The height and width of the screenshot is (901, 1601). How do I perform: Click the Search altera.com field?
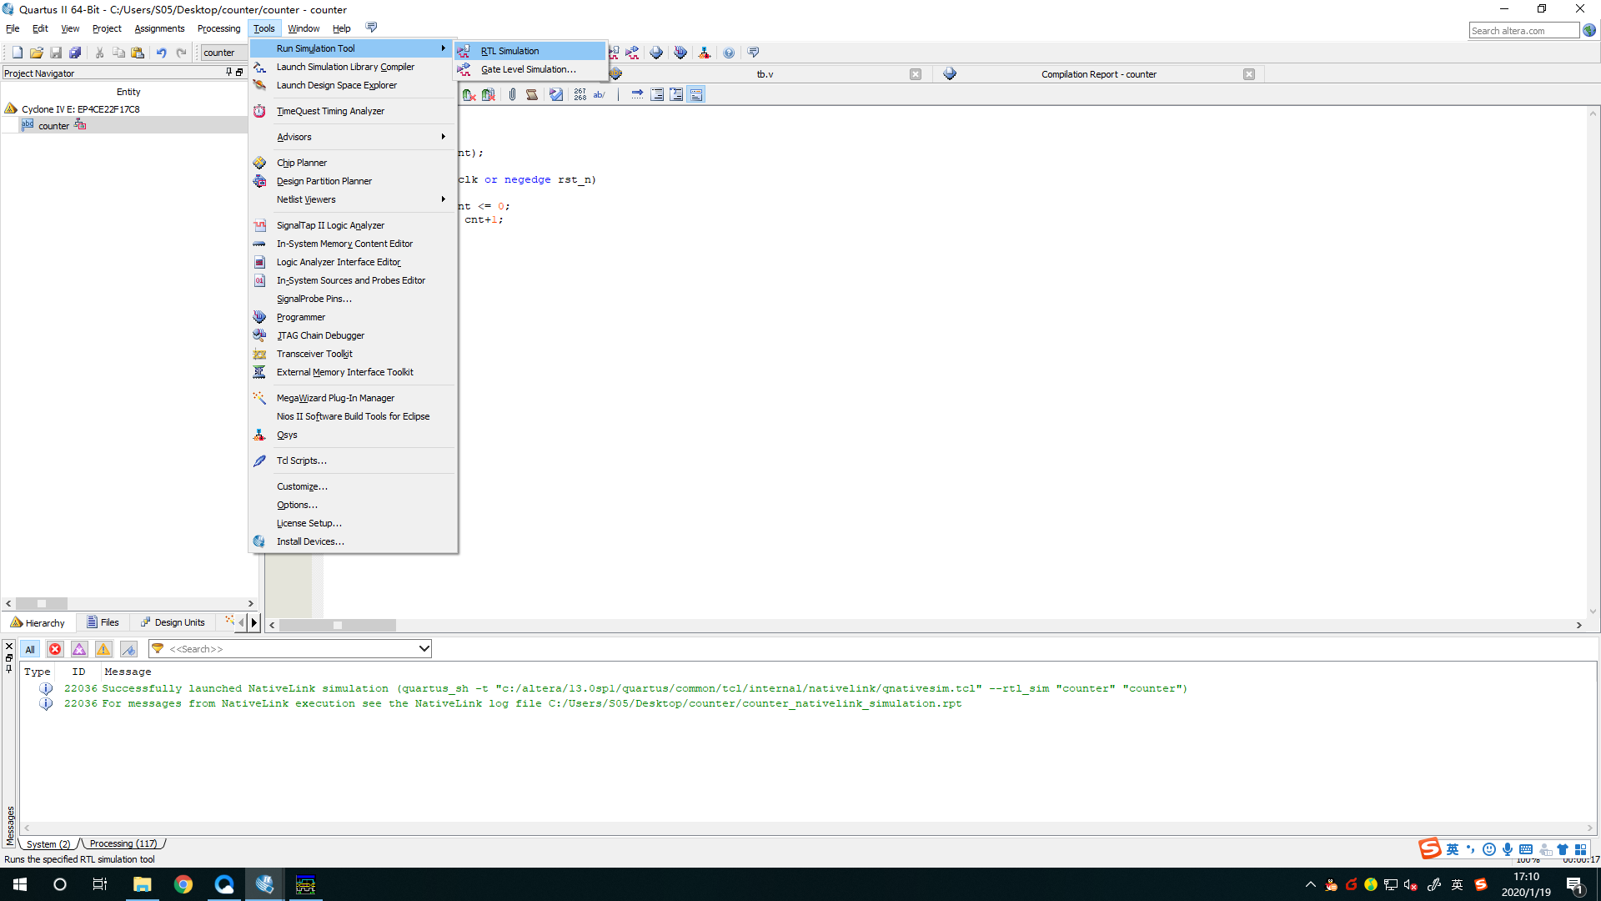(1524, 31)
